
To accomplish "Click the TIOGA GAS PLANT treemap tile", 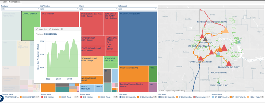I will 92,66.
